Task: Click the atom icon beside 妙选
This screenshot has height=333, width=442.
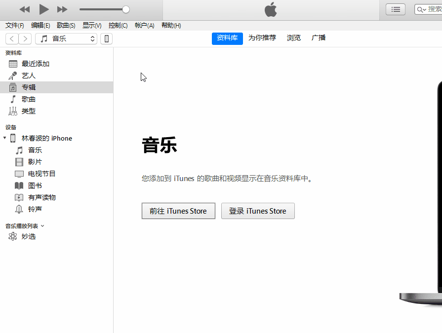Action: (x=13, y=236)
